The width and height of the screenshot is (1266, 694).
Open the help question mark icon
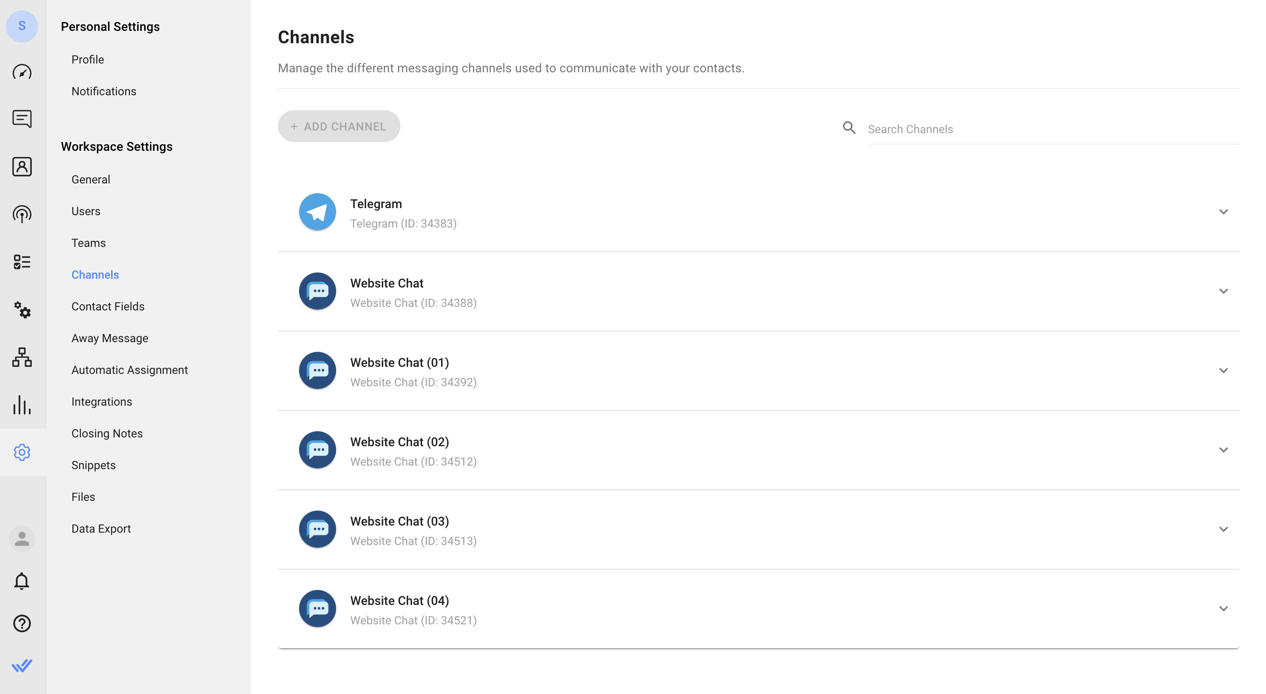pos(22,623)
